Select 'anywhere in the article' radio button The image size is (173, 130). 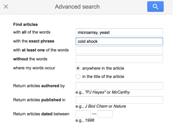coord(78,68)
